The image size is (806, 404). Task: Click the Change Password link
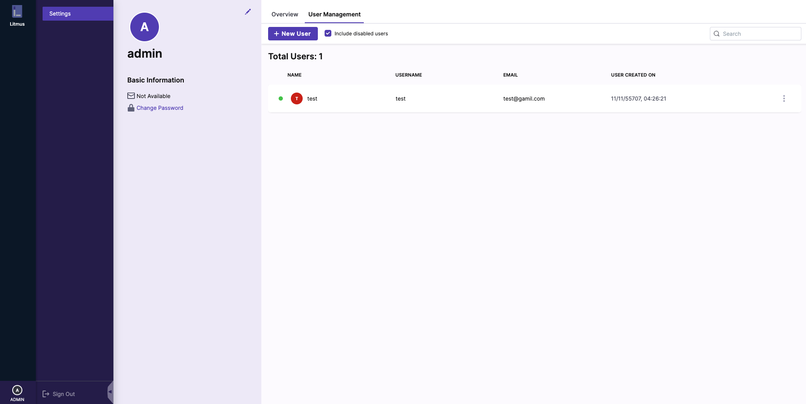pyautogui.click(x=160, y=108)
